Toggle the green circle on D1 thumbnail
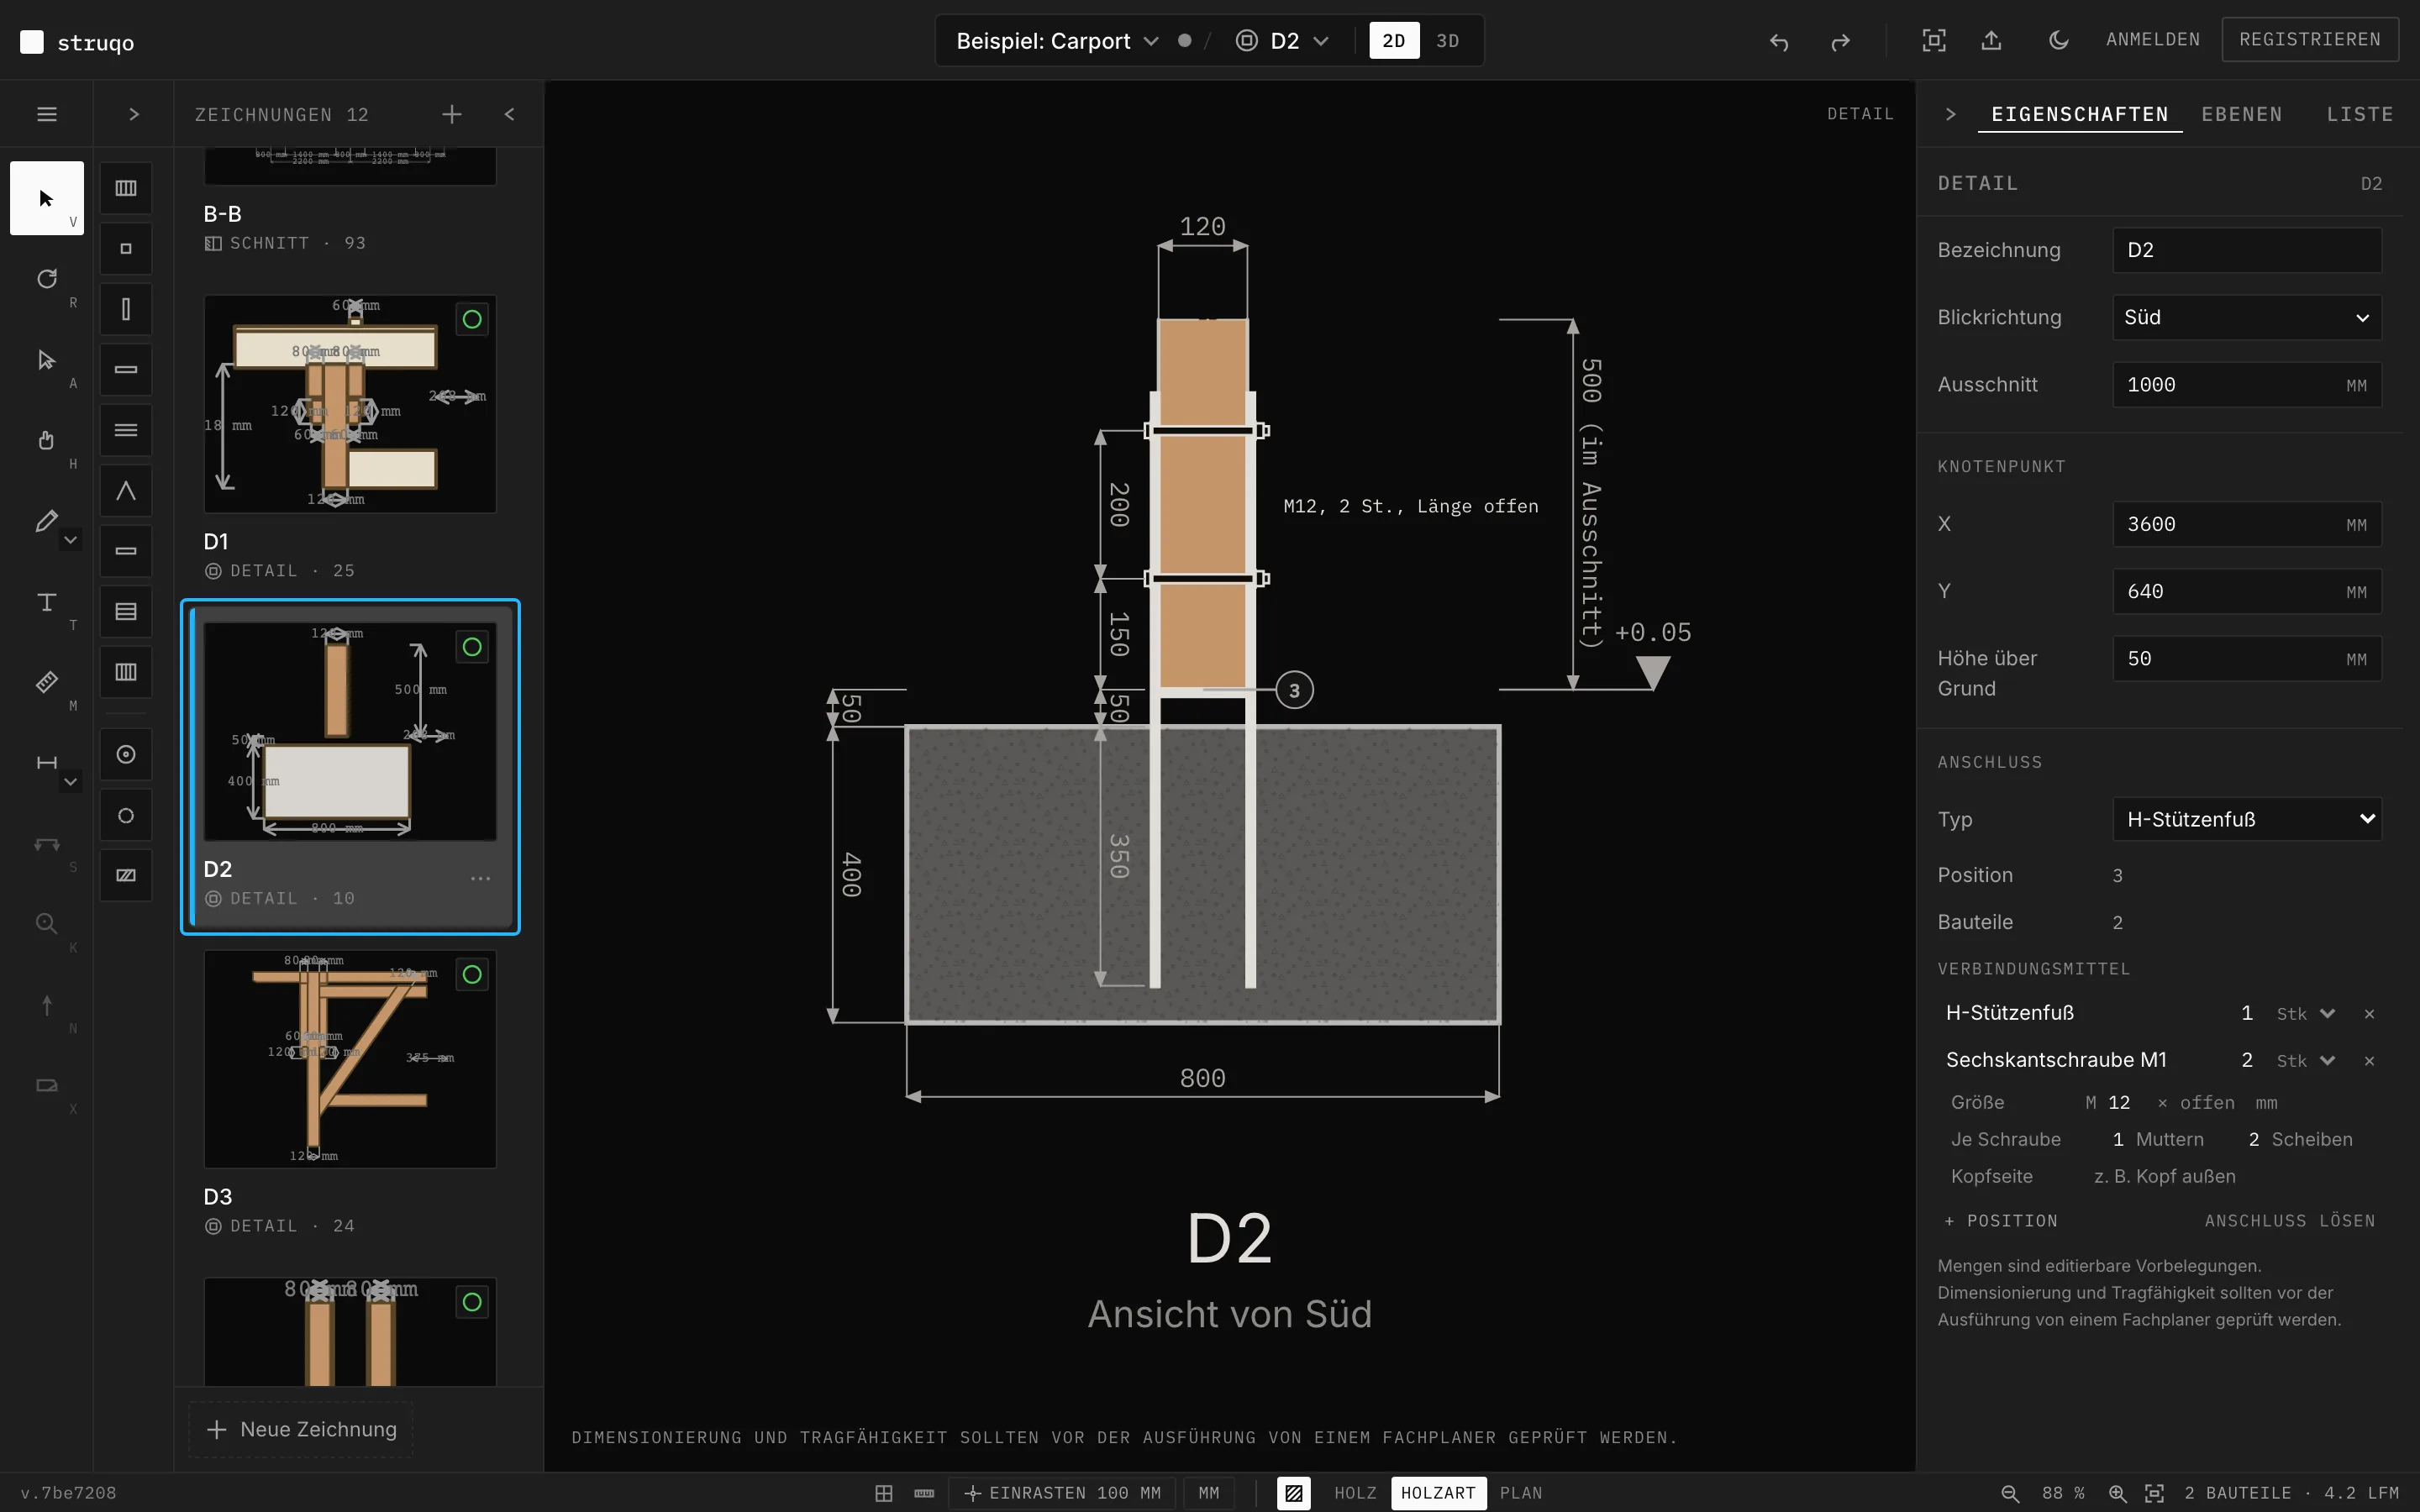Viewport: 2420px width, 1512px height. (472, 319)
